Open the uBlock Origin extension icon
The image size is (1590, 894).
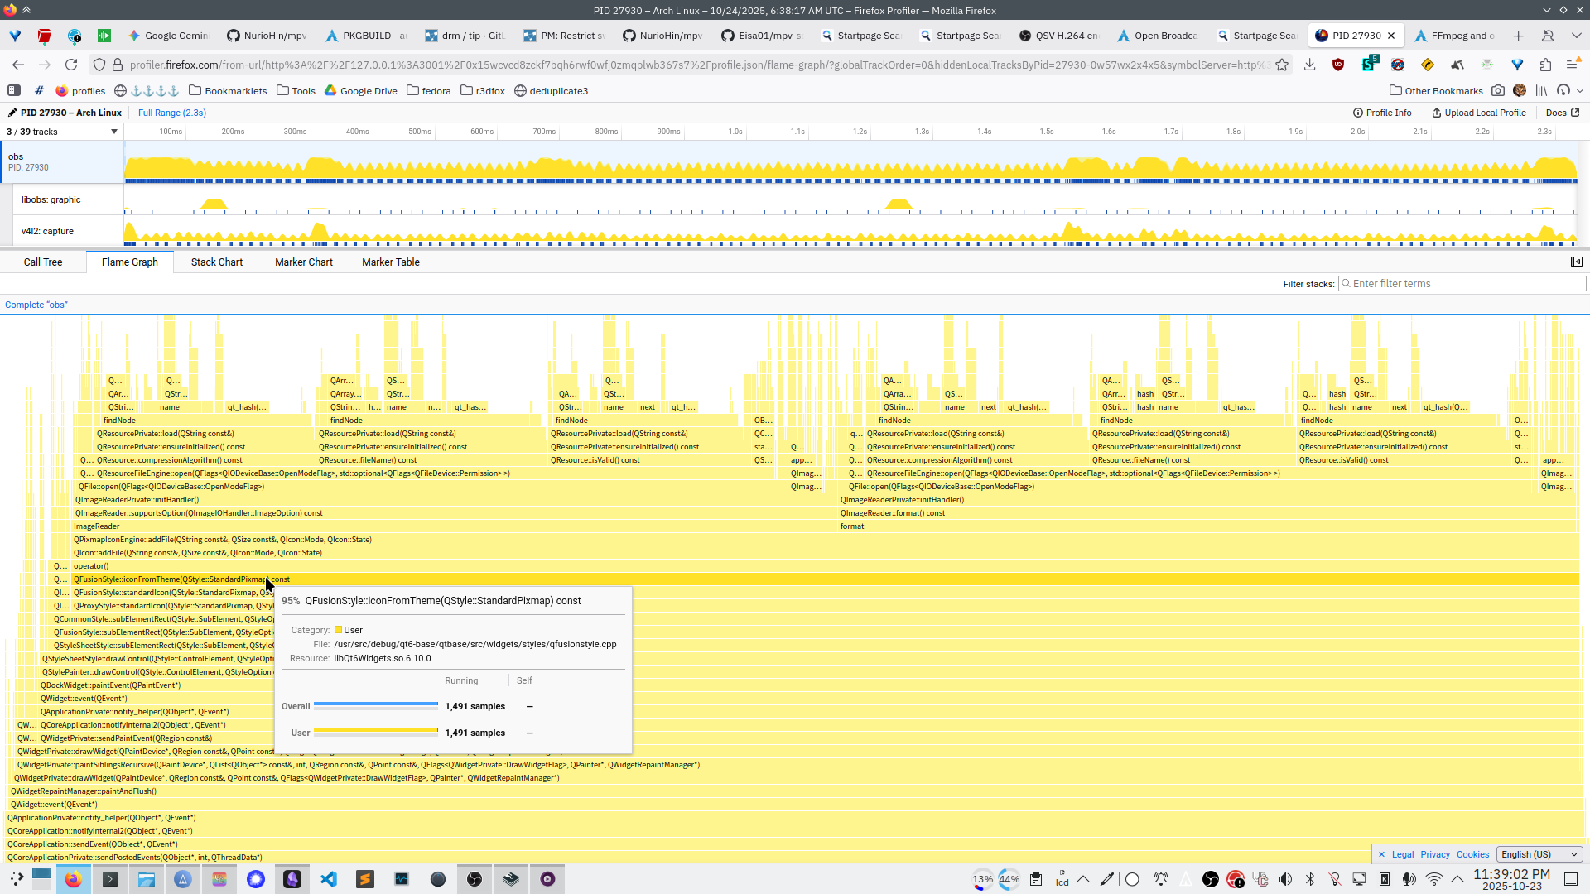click(1338, 65)
